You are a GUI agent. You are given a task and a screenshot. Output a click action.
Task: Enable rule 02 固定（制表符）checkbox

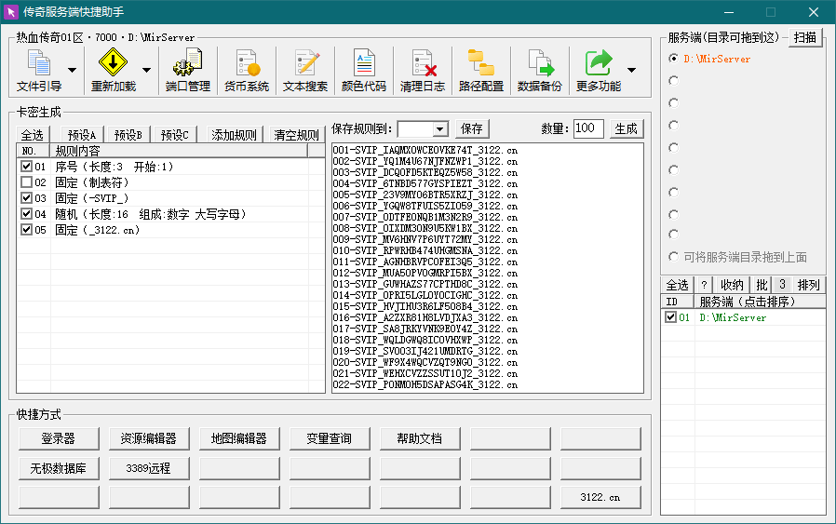(27, 182)
